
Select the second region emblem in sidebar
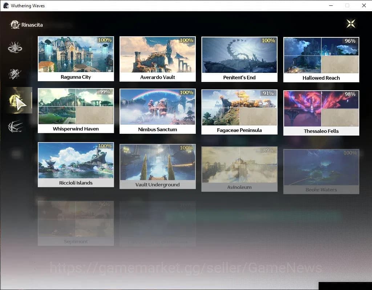15,74
